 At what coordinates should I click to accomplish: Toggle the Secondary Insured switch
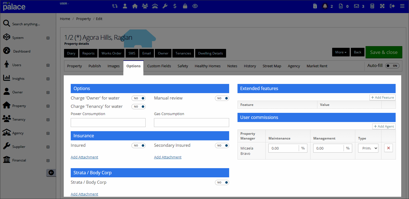tap(222, 145)
